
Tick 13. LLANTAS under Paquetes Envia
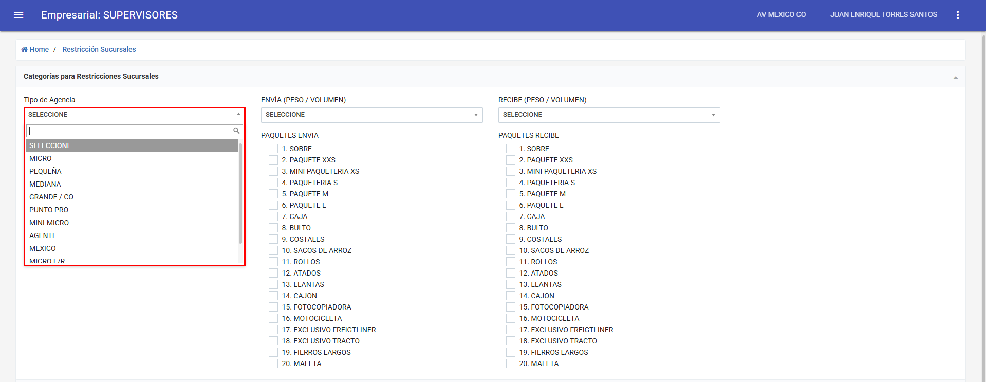pos(273,284)
